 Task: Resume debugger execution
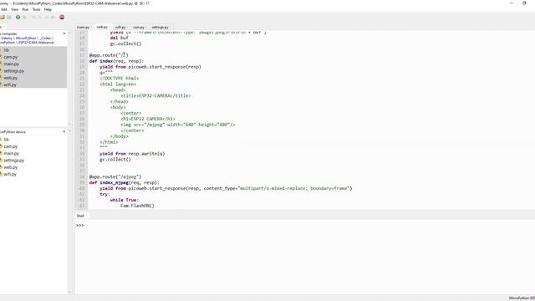(x=53, y=17)
